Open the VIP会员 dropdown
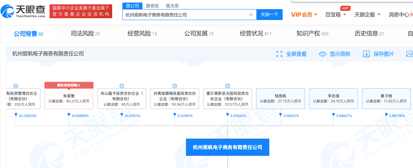The image size is (413, 168). point(304,15)
